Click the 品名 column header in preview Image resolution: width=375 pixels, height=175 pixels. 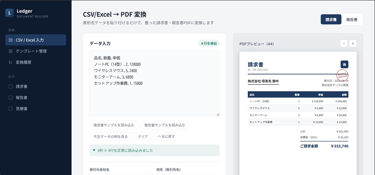[x=252, y=95]
